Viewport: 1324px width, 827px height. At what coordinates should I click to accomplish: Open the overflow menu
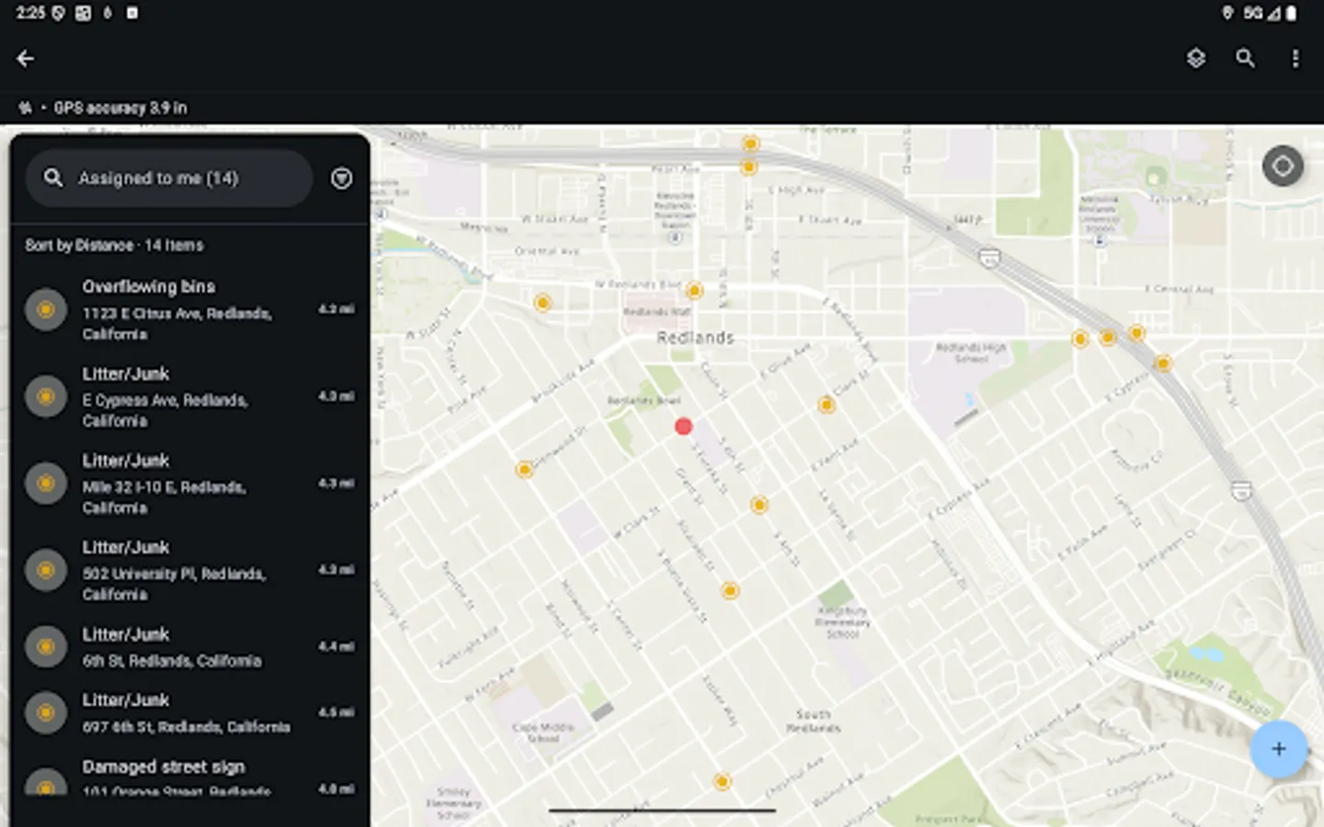(1295, 58)
